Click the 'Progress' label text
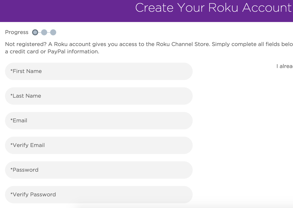Screen dimensions: 293x208 click(17, 32)
